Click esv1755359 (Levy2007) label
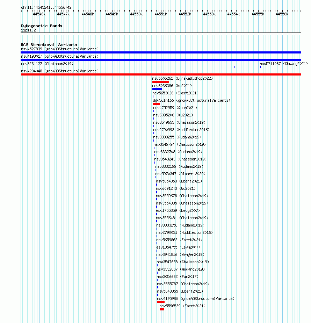The height and width of the screenshot is (323, 311). (178, 210)
